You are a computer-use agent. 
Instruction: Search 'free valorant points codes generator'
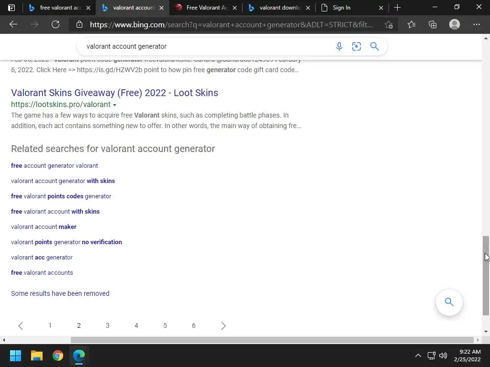tap(61, 196)
